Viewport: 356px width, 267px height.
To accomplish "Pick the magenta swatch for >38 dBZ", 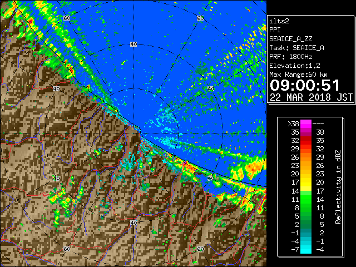I will pos(306,123).
